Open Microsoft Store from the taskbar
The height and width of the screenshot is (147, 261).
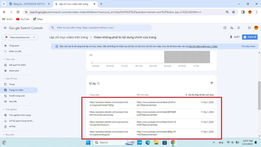[x=164, y=142]
